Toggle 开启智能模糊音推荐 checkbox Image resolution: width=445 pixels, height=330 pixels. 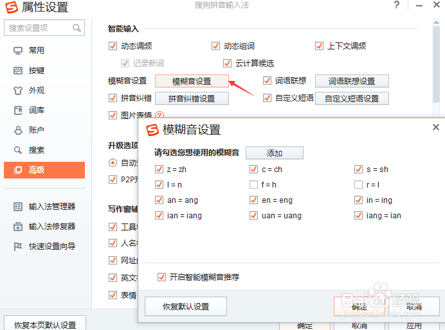click(x=161, y=277)
